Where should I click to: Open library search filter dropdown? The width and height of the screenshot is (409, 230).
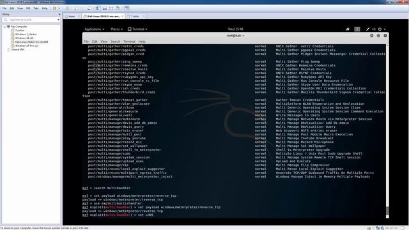pyautogui.click(x=58, y=20)
